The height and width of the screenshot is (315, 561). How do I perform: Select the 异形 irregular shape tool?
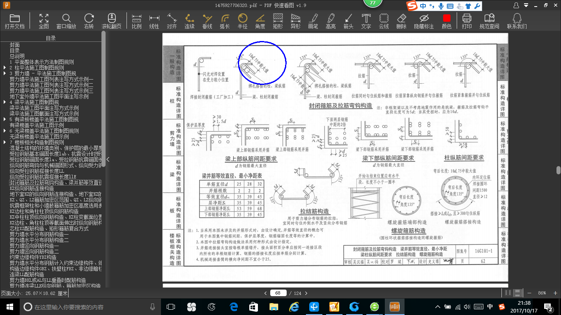(295, 21)
